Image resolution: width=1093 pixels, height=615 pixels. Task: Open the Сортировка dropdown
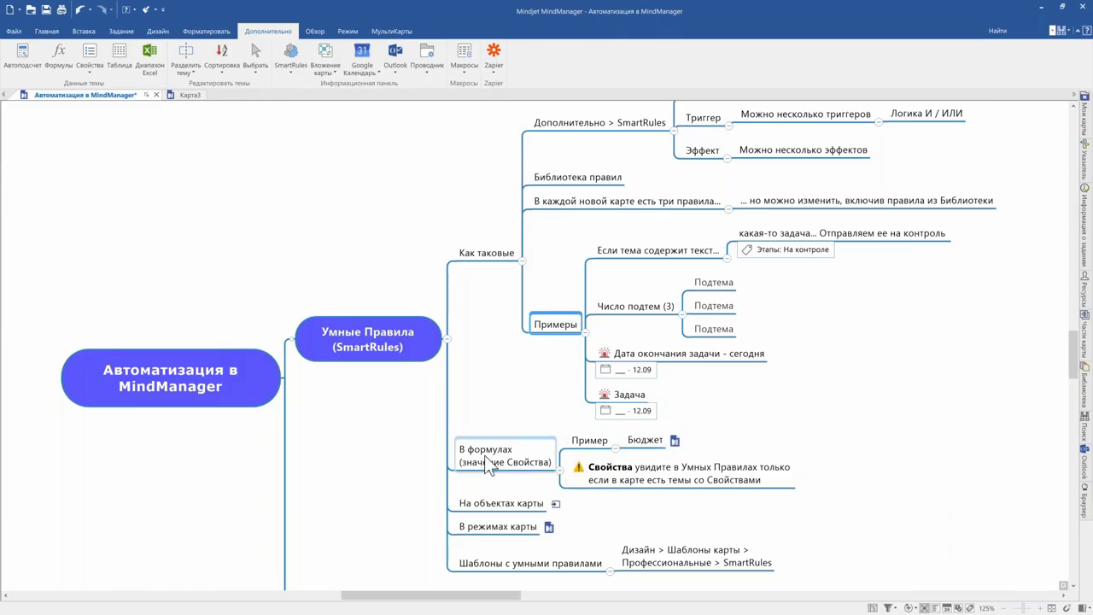222,57
